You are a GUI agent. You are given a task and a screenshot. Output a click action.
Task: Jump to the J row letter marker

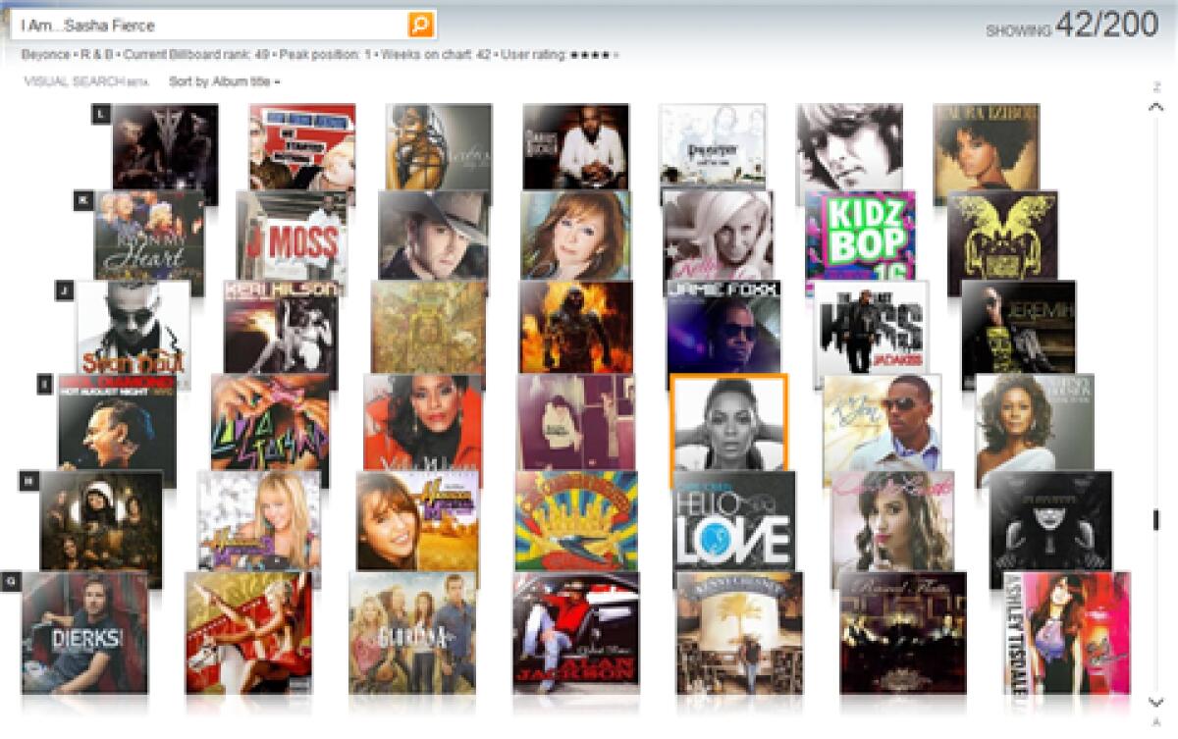pos(64,290)
